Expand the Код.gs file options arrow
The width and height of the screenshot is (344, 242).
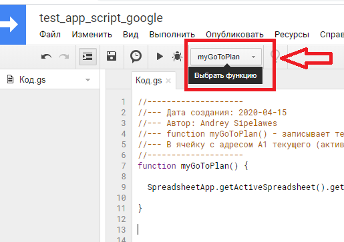(x=88, y=80)
